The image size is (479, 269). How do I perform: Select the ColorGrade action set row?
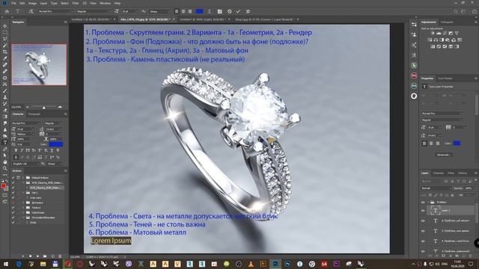[38, 212]
